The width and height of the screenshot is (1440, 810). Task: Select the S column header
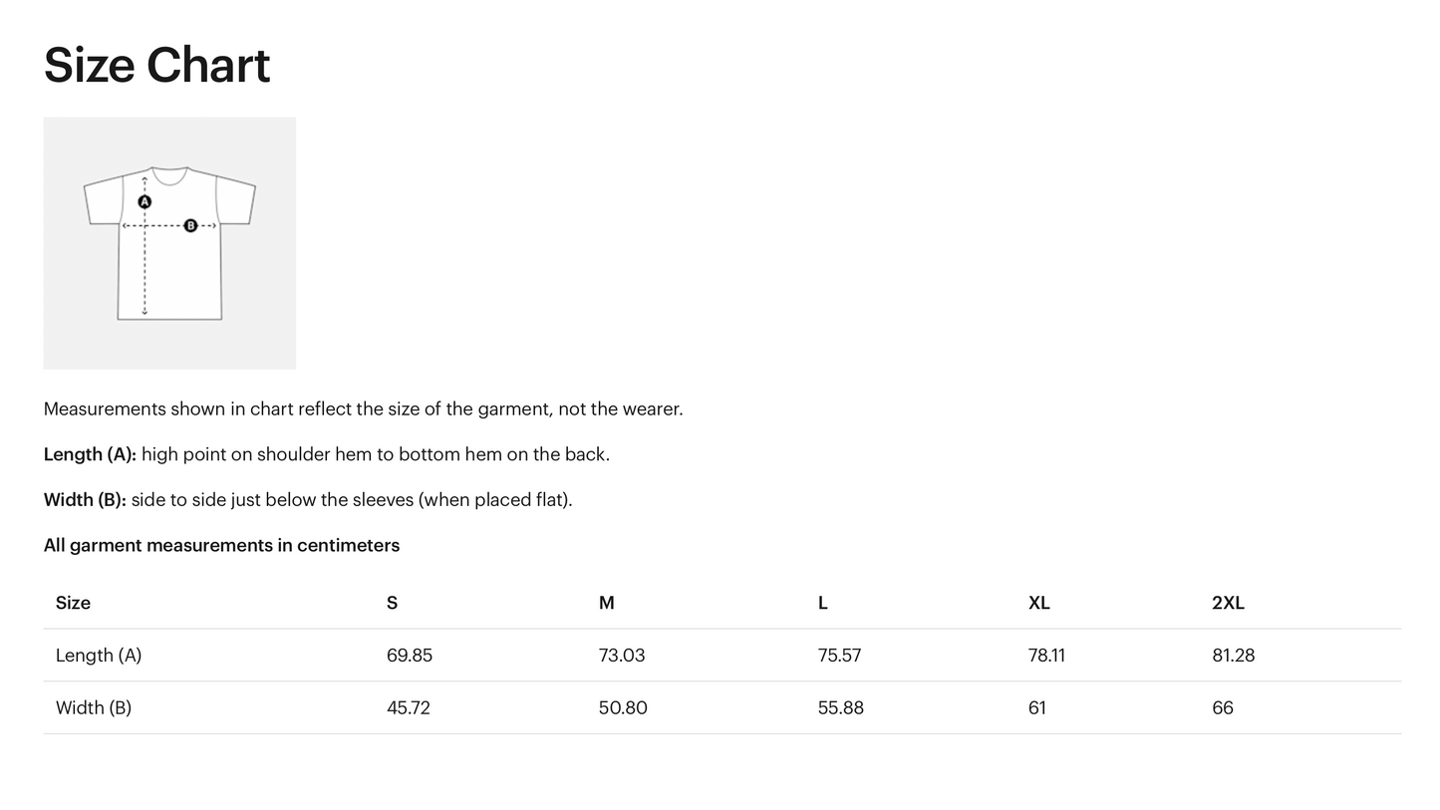tap(392, 603)
